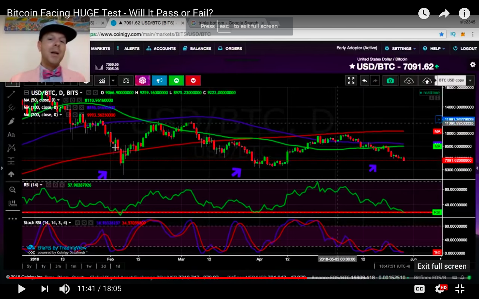Open the chart indicators icon
This screenshot has width=479, height=299.
(x=101, y=80)
